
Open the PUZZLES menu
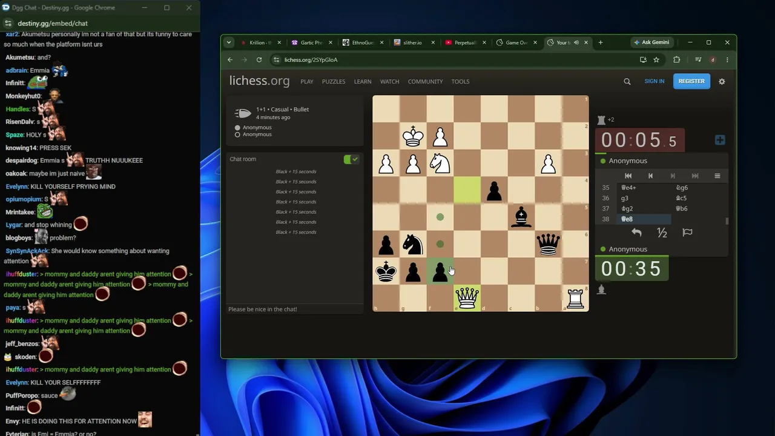click(334, 81)
